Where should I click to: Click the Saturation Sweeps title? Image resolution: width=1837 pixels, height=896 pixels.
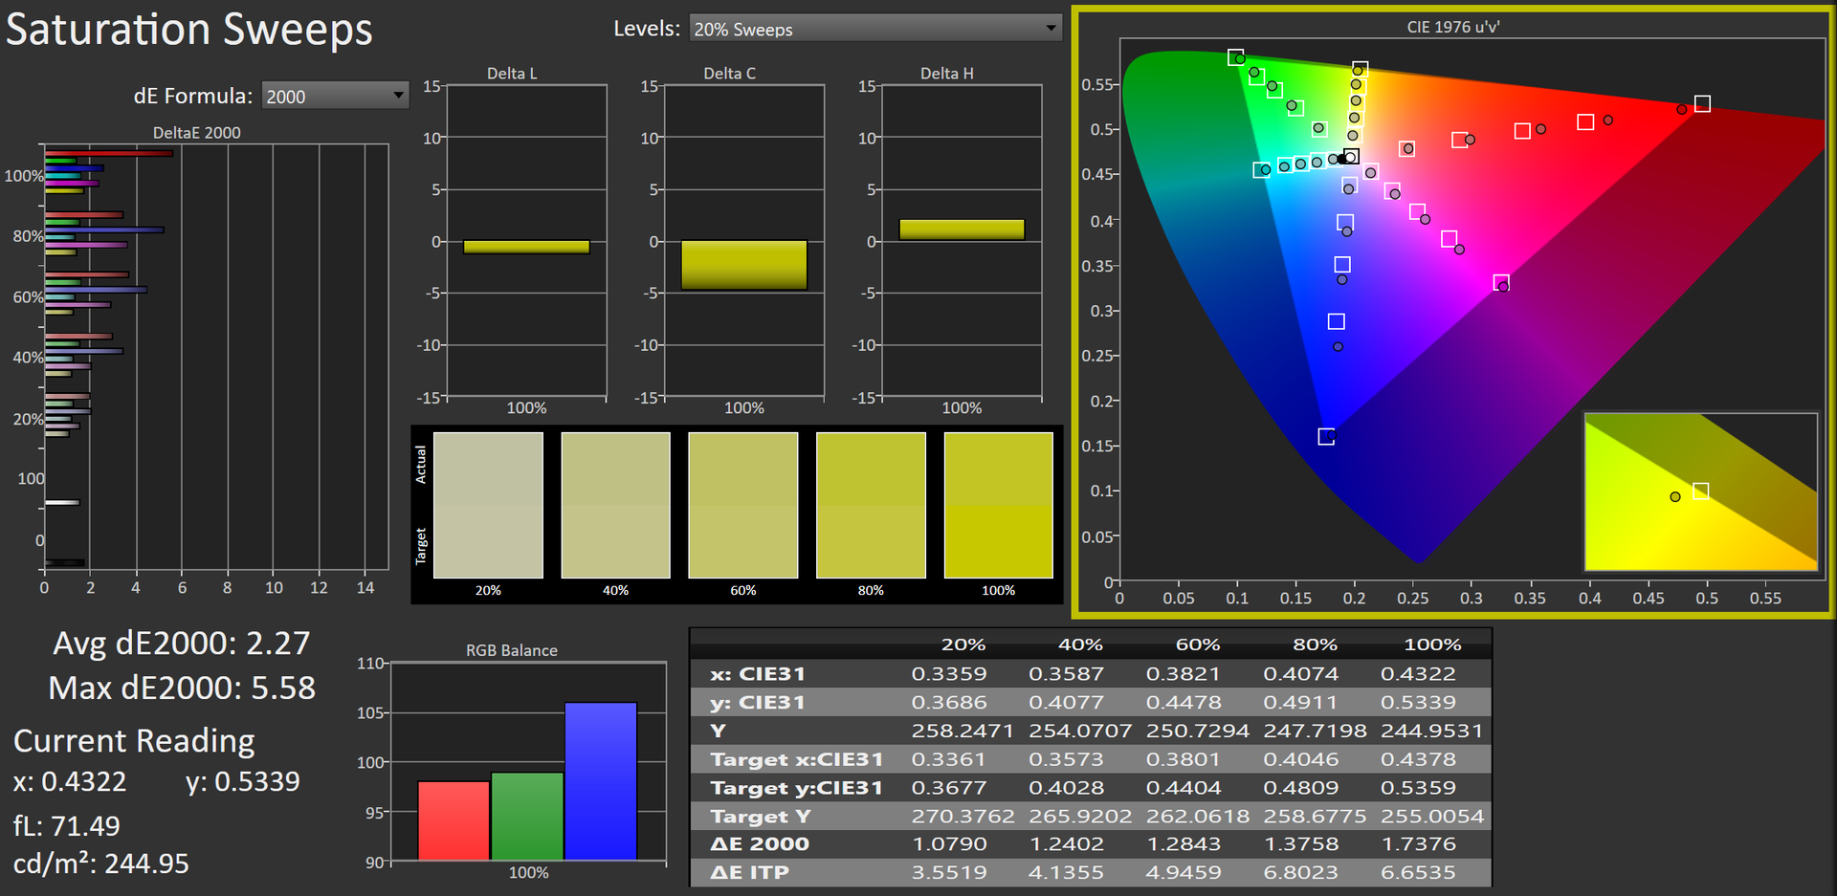pyautogui.click(x=189, y=29)
